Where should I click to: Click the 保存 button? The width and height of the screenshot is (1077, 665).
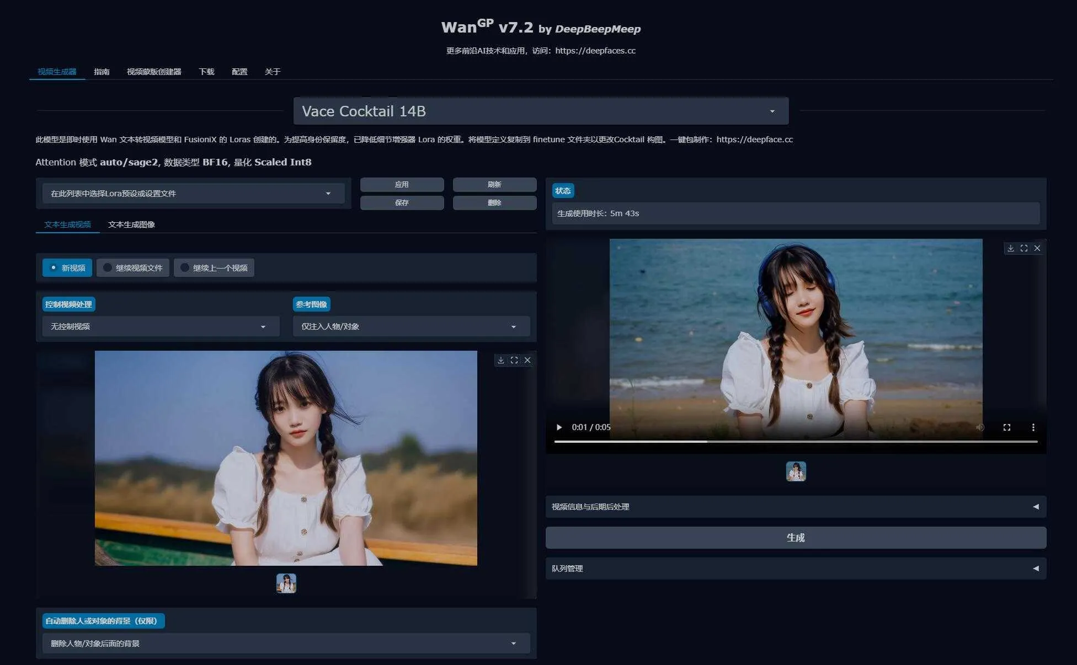pyautogui.click(x=402, y=203)
